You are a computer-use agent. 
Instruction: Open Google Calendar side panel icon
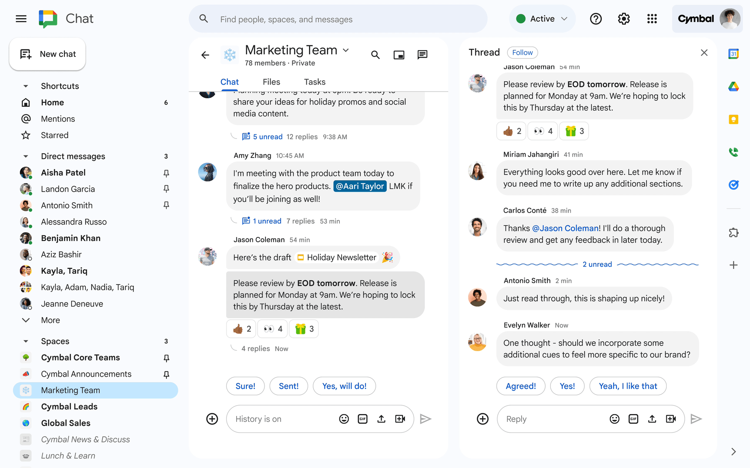(x=733, y=54)
